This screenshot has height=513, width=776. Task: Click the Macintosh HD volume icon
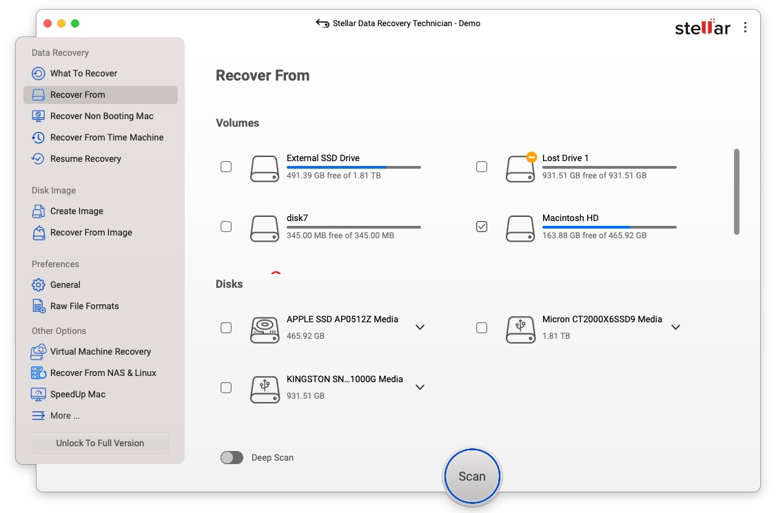520,229
